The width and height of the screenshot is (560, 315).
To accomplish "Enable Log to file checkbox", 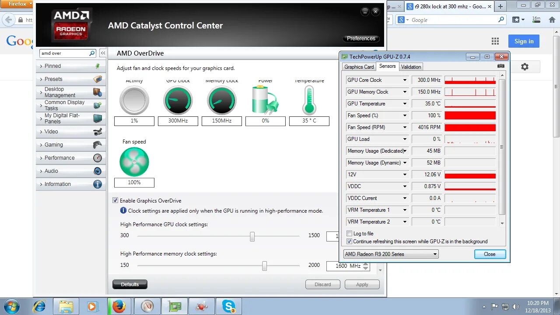I will [349, 234].
